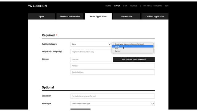Click the Postcode input field
The image size is (197, 111).
[x=91, y=60]
